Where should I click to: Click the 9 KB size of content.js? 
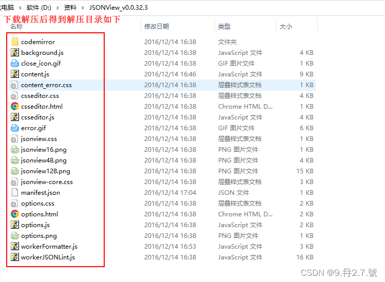[306, 74]
